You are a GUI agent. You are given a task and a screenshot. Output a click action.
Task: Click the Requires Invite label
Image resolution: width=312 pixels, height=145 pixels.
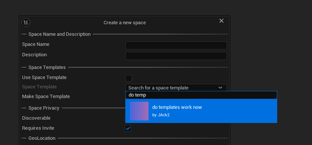click(x=38, y=128)
